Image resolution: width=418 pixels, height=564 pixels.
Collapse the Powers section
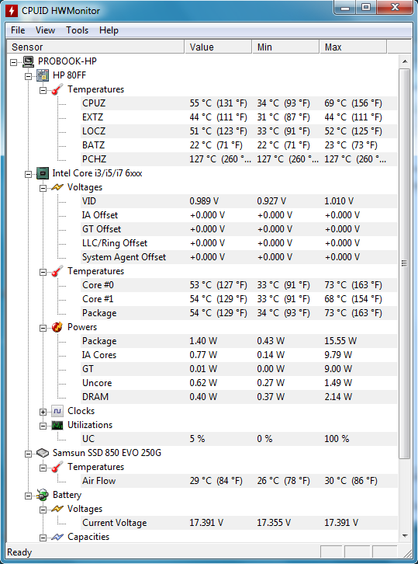pos(43,328)
